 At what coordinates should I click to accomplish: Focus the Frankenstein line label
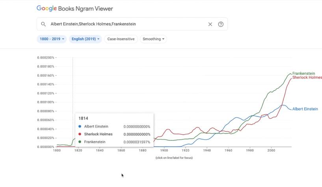pyautogui.click(x=303, y=73)
